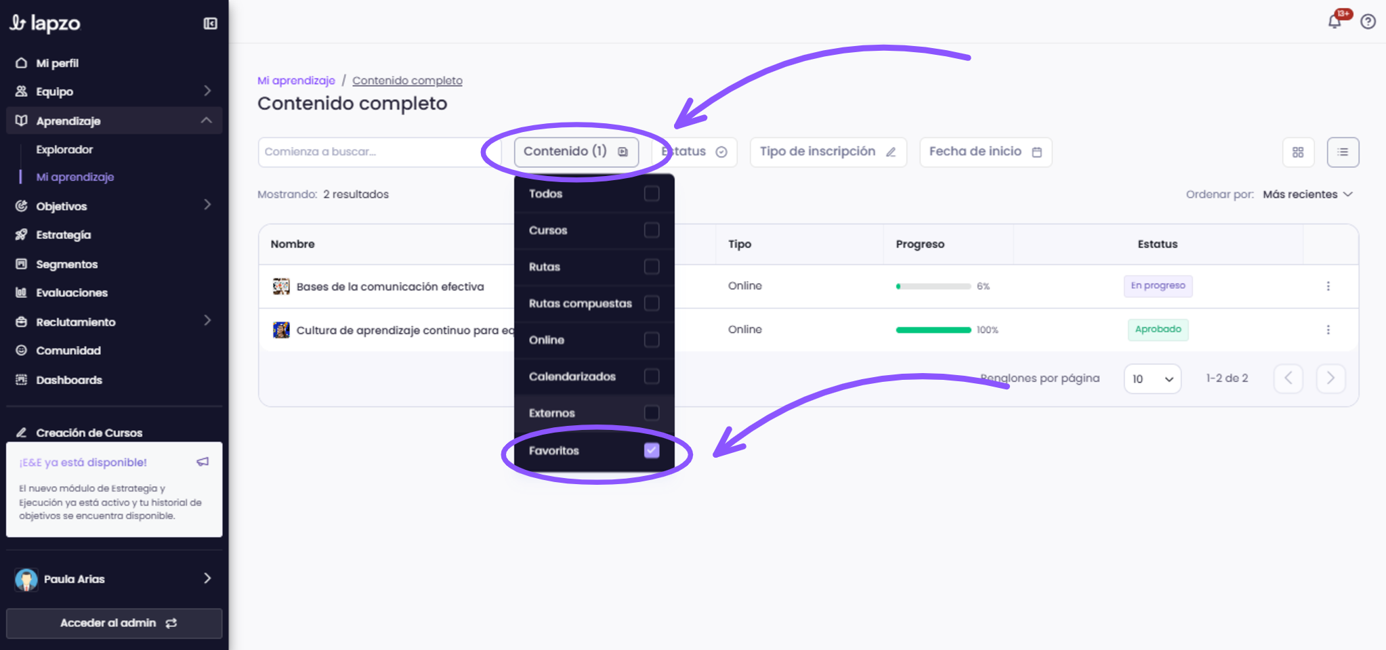Click the lapzo logo
This screenshot has width=1386, height=650.
(x=45, y=24)
